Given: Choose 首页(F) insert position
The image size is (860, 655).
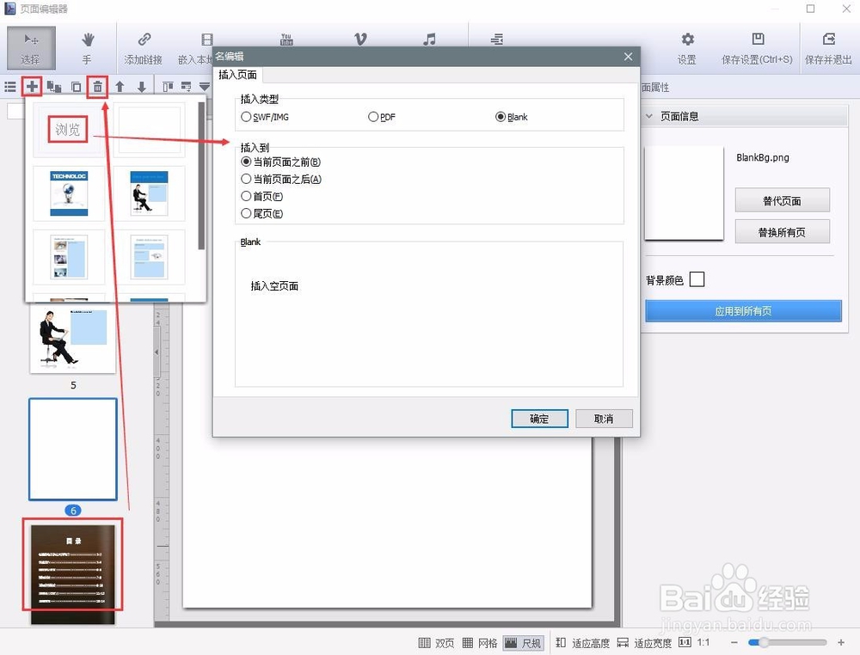Looking at the screenshot, I should pos(262,196).
